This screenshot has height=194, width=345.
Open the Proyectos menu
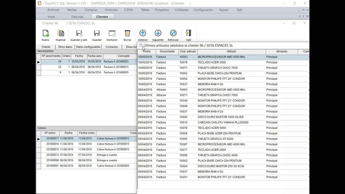162,10
